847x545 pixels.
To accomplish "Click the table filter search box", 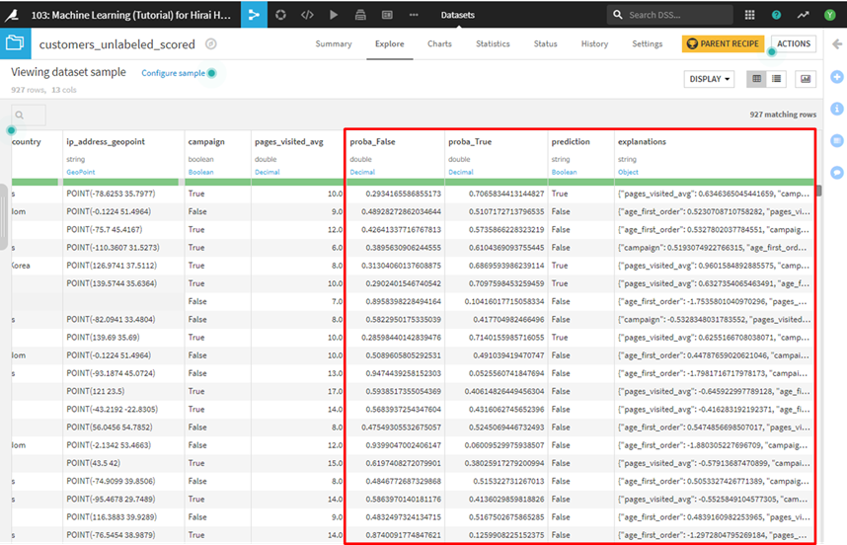I will (29, 116).
